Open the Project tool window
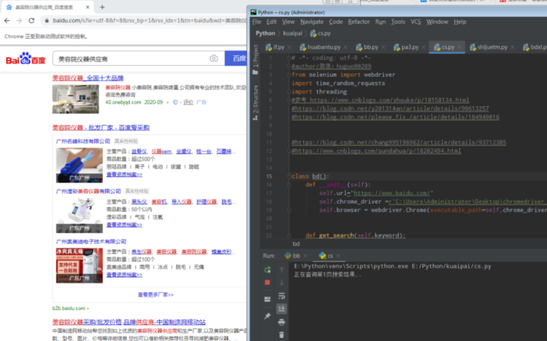Viewport: 547px width, 341px height. 256,60
